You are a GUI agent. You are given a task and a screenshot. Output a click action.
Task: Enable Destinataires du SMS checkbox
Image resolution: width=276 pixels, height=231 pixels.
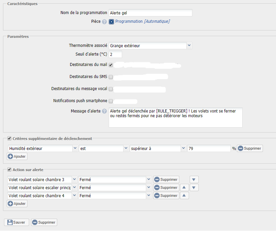[111, 77]
